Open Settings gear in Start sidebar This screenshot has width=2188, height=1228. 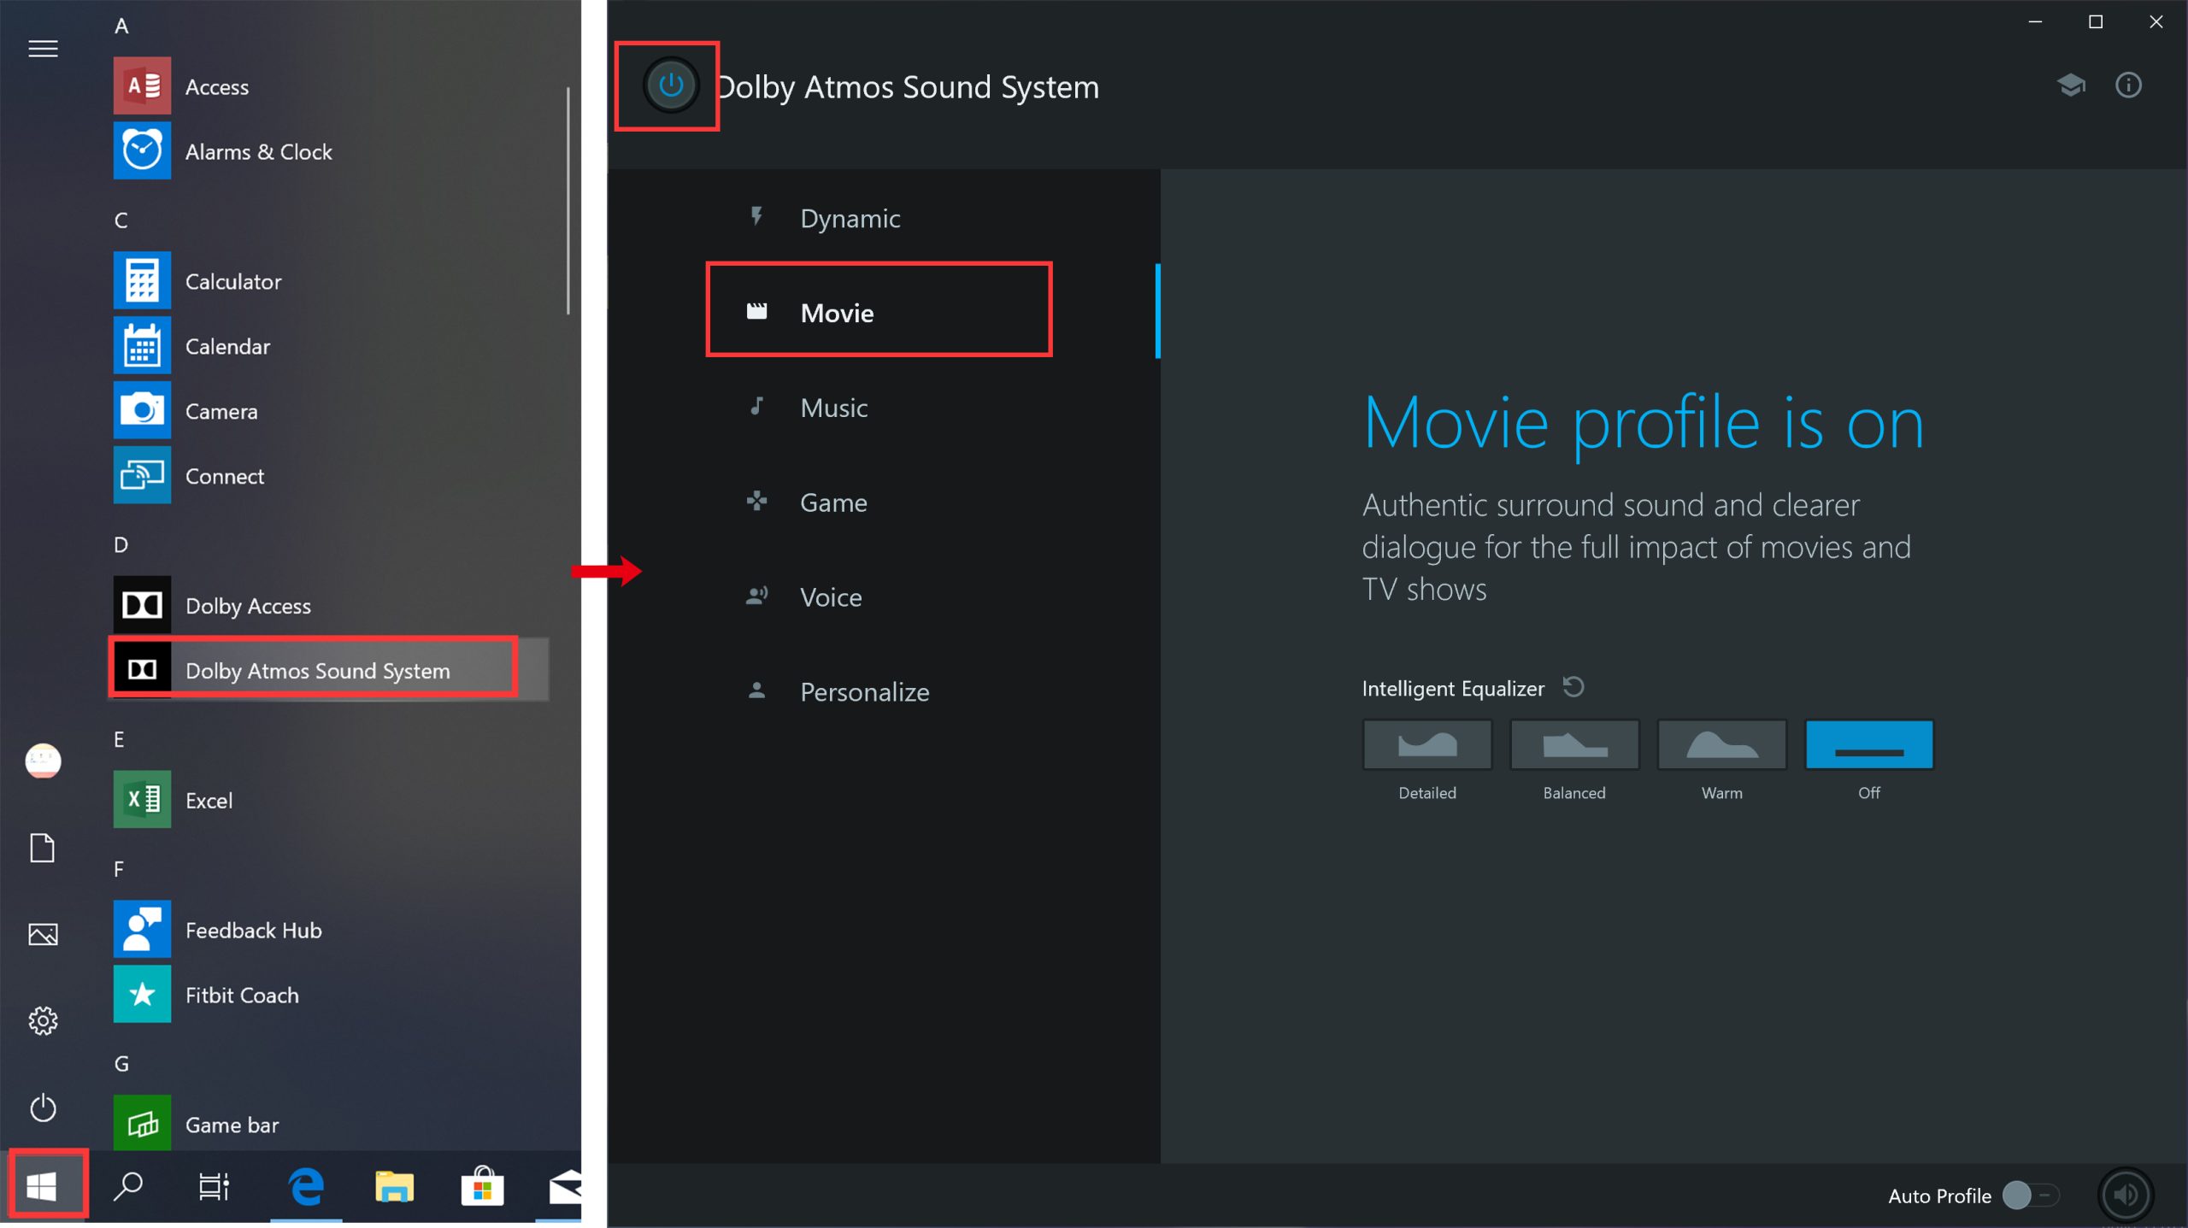click(43, 1020)
